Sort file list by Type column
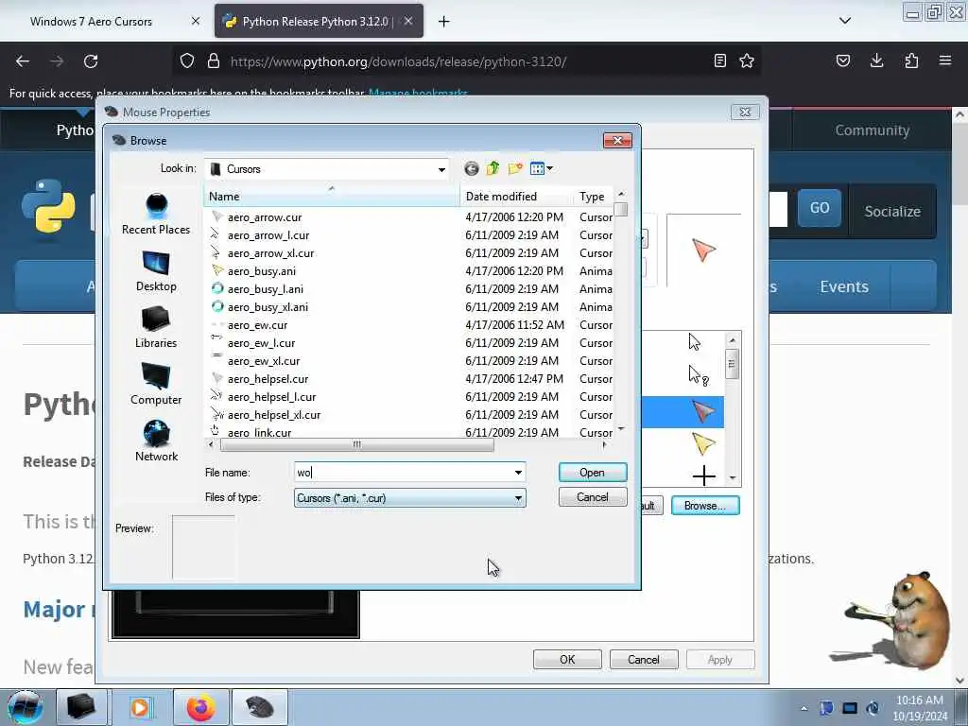Screen dimensions: 968x726 pyautogui.click(x=594, y=197)
